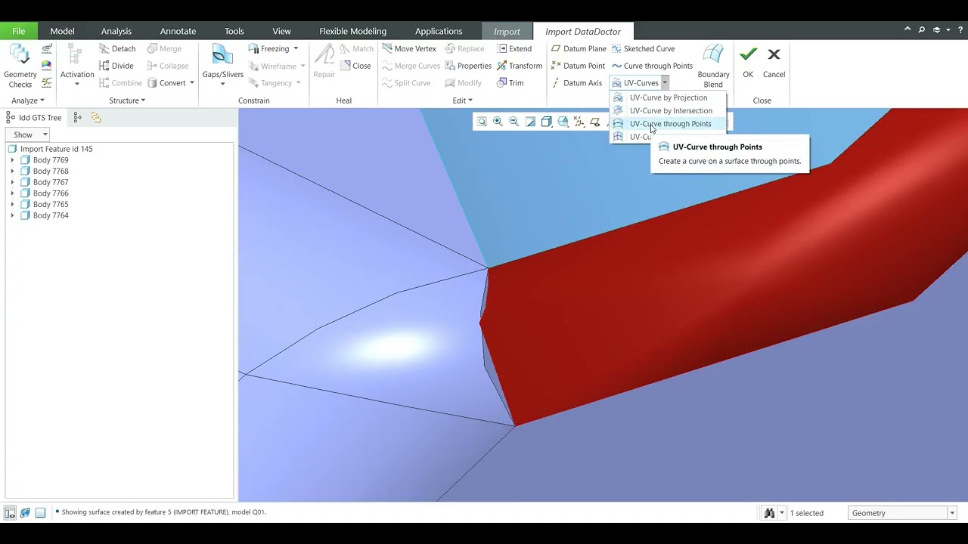Open the Geometry Checks tool
The height and width of the screenshot is (544, 968).
click(x=20, y=66)
